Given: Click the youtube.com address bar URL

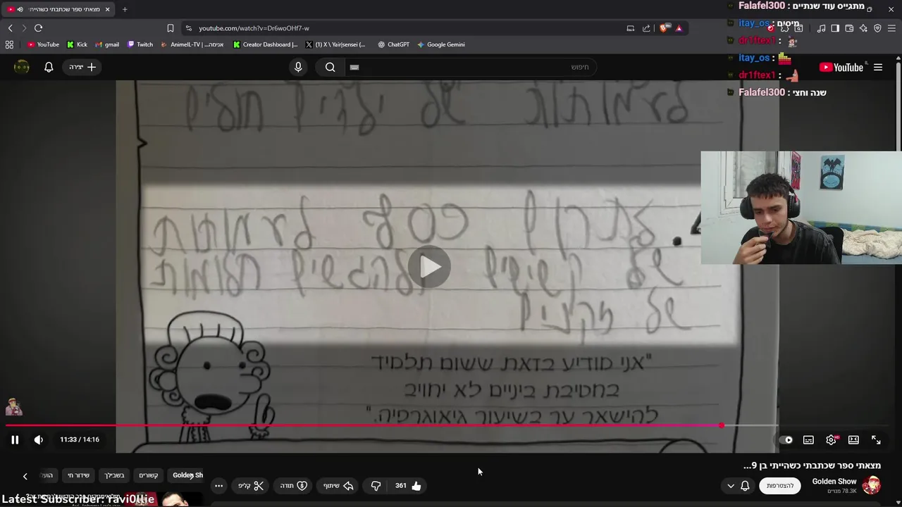Looking at the screenshot, I should point(254,28).
